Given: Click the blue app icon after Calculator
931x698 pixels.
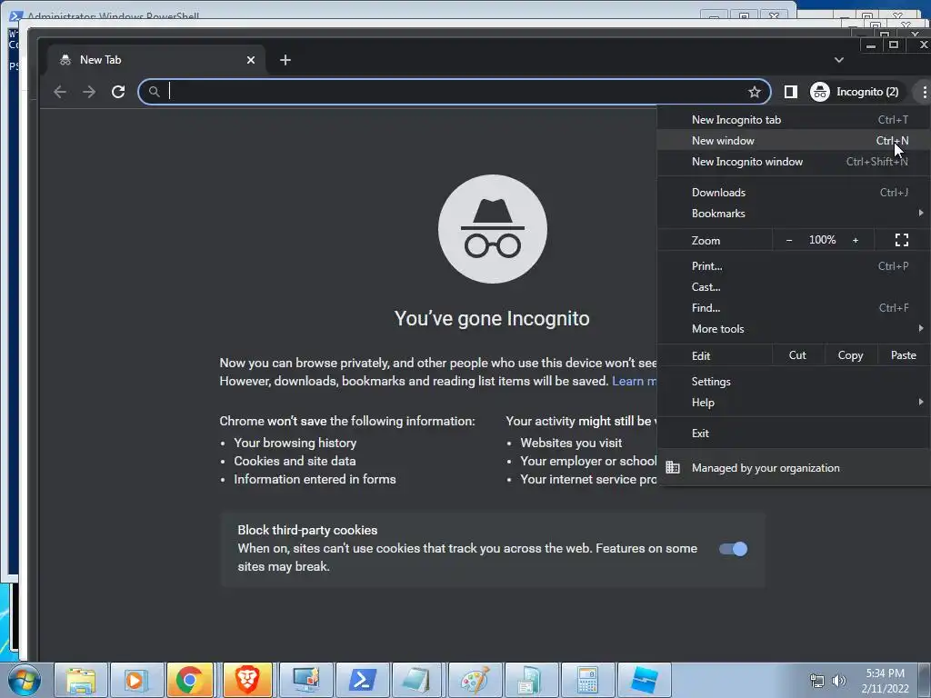Looking at the screenshot, I should coord(645,680).
